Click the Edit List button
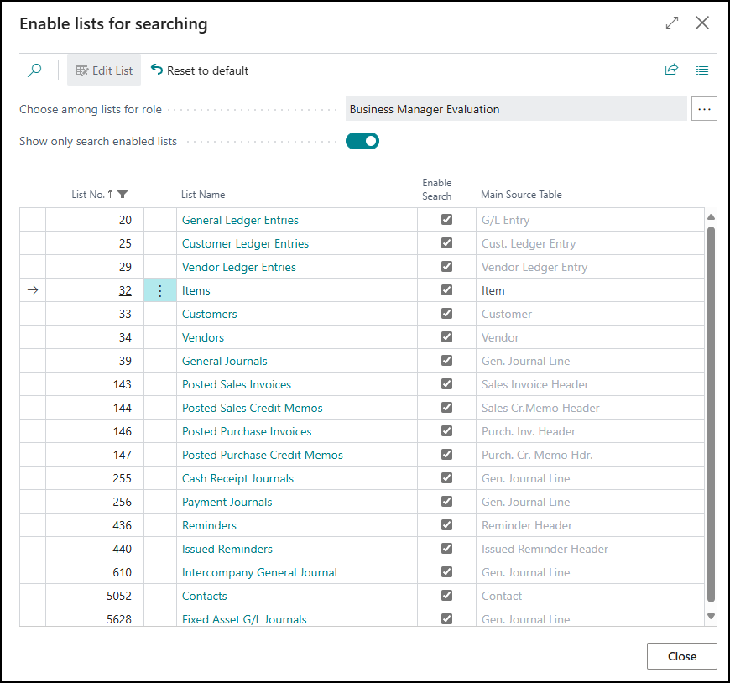The height and width of the screenshot is (683, 730). [104, 70]
